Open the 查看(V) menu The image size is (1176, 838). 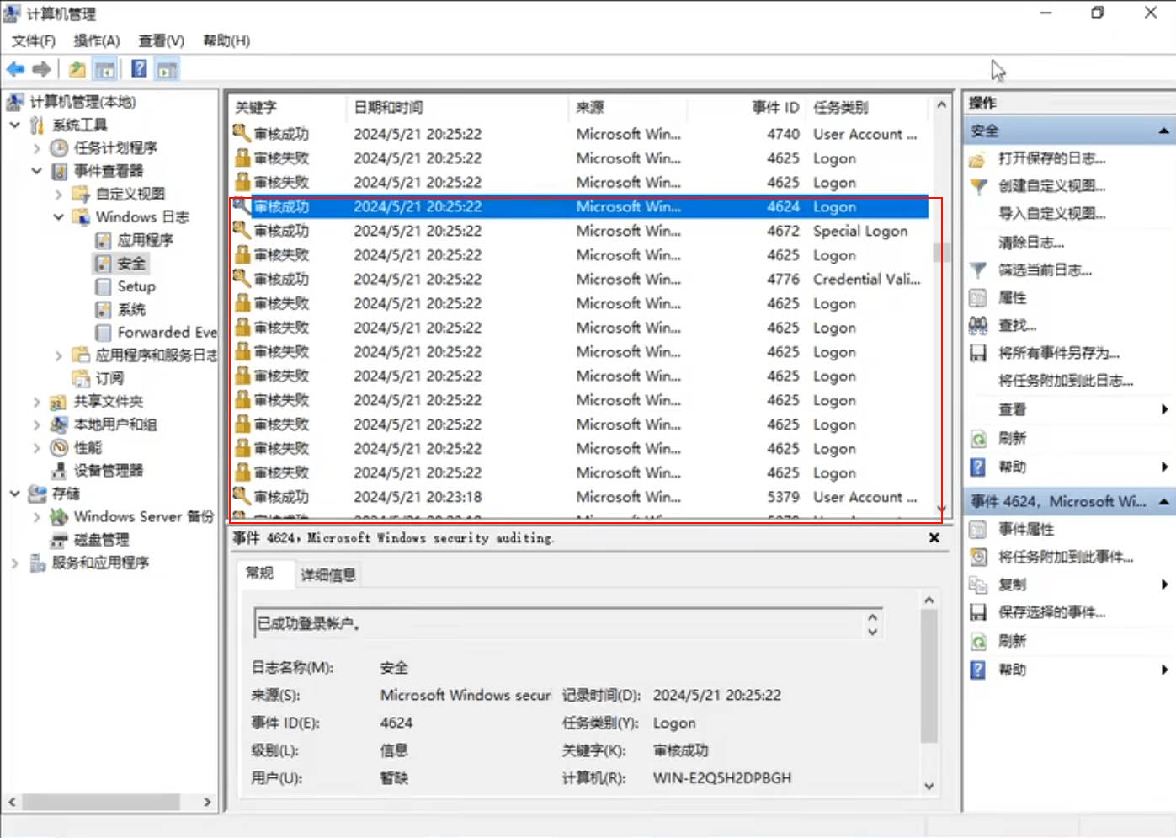click(x=162, y=40)
